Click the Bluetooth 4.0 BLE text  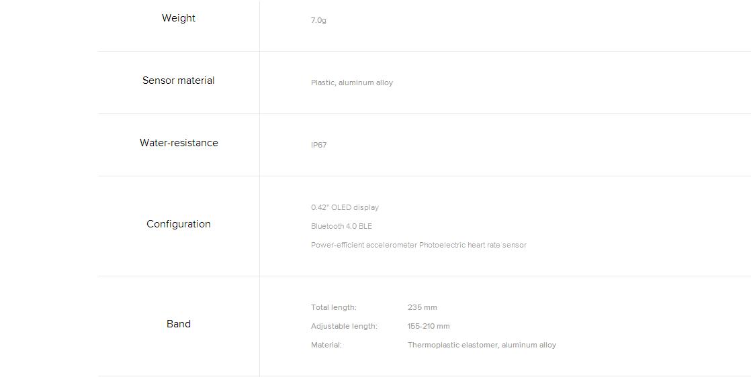tap(341, 226)
